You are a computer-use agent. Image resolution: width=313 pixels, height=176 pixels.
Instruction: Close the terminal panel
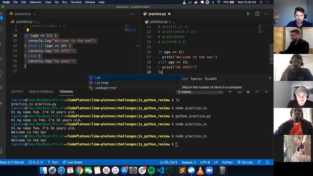click(x=266, y=92)
